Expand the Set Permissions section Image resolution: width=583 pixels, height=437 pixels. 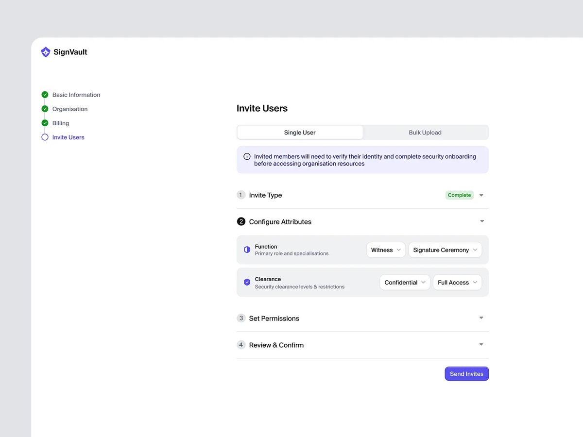(x=481, y=318)
